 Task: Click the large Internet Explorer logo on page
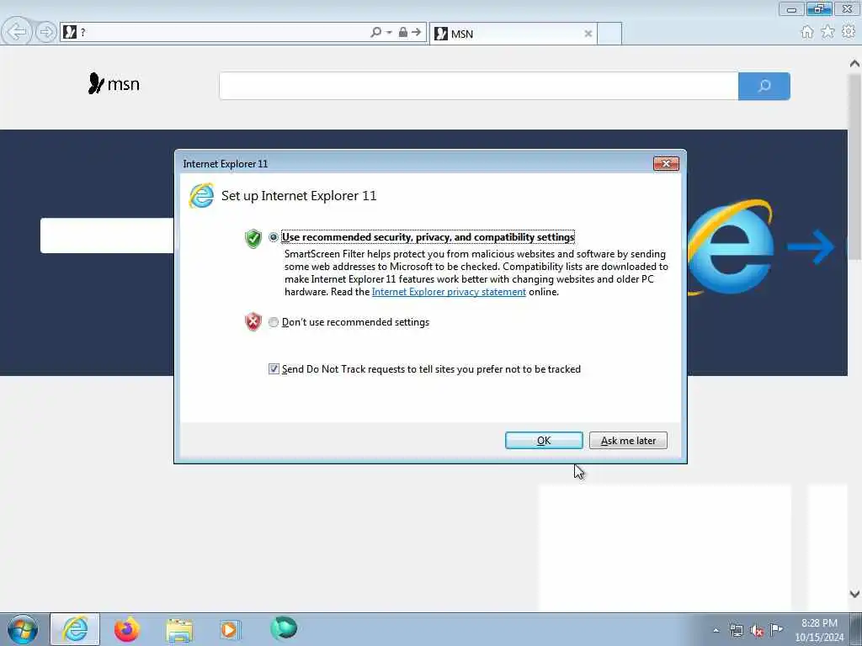point(730,246)
